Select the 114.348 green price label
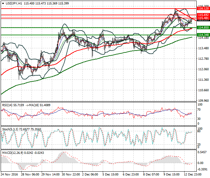 (x=203, y=35)
